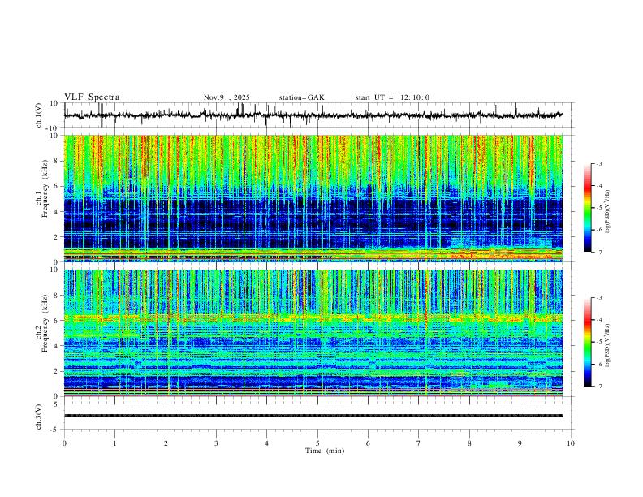This screenshot has height=497, width=643.
Task: Click the ch.1 spectrogram color scale bar
Action: [587, 208]
